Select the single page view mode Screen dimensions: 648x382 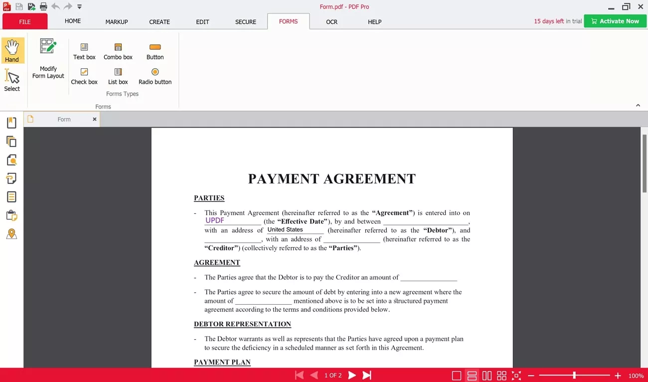tap(457, 375)
